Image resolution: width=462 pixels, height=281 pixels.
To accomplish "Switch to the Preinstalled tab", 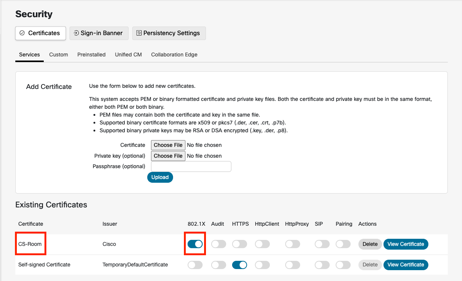I will click(92, 55).
